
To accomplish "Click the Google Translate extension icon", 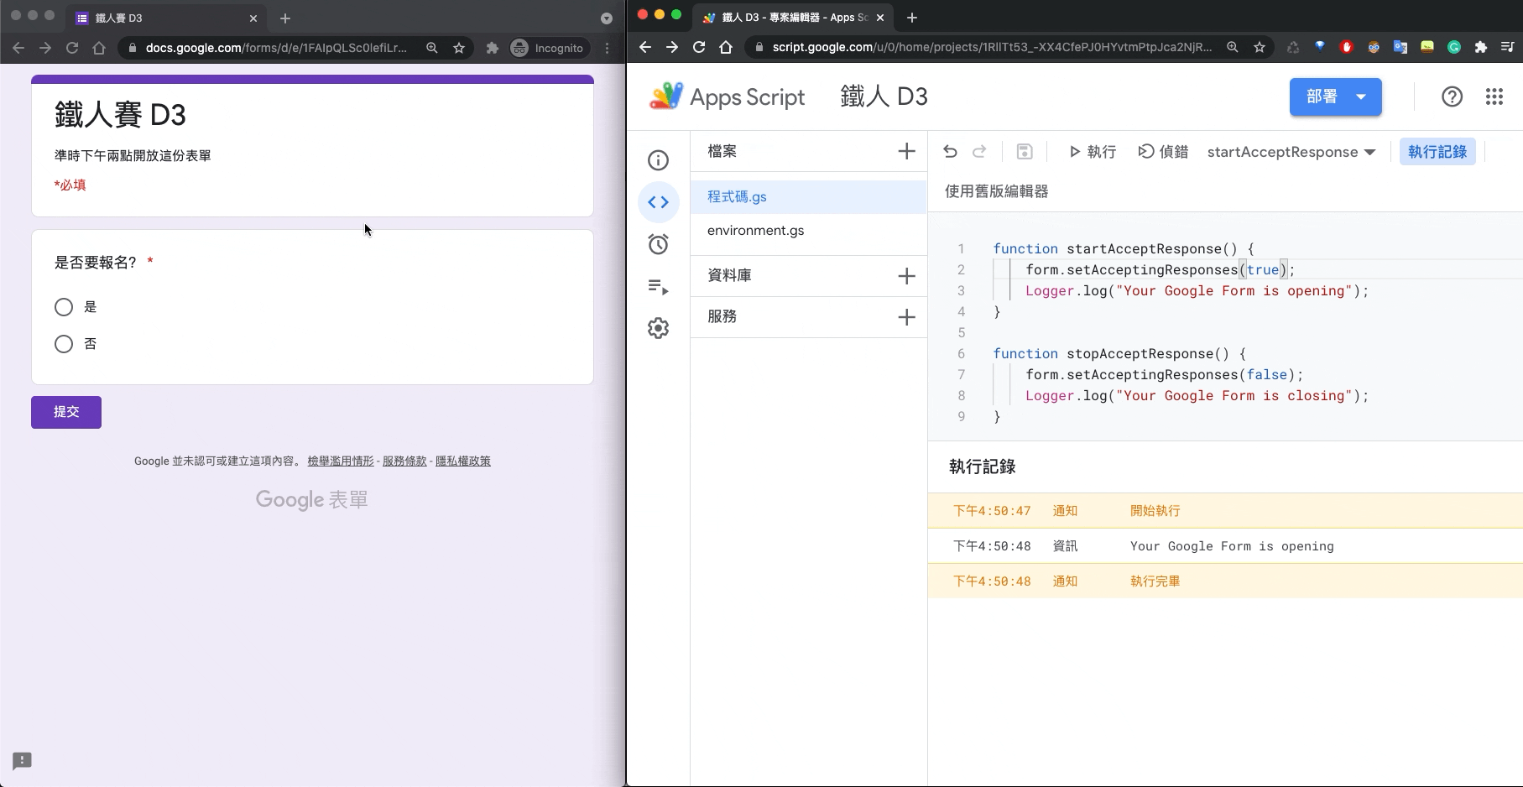I will click(x=1400, y=47).
